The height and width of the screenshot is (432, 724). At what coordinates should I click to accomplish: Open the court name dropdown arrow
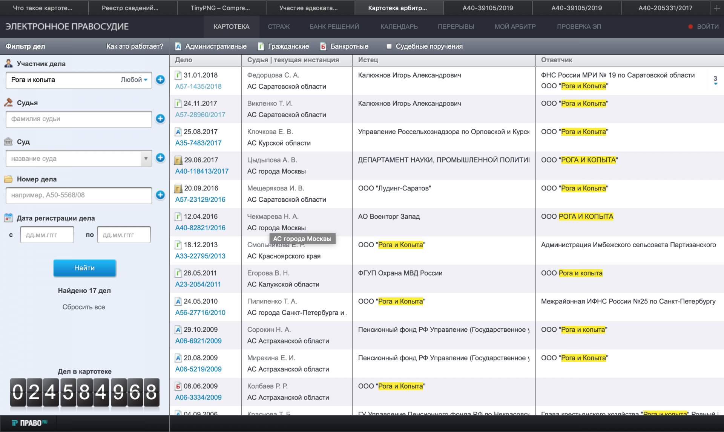(146, 158)
